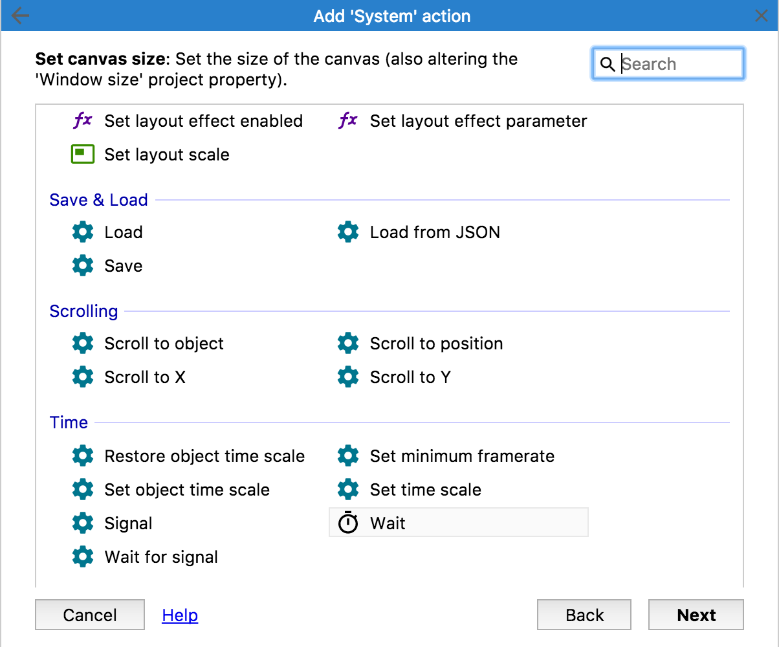This screenshot has height=647, width=779.
Task: Pick the Scroll to position action
Action: [x=436, y=344]
